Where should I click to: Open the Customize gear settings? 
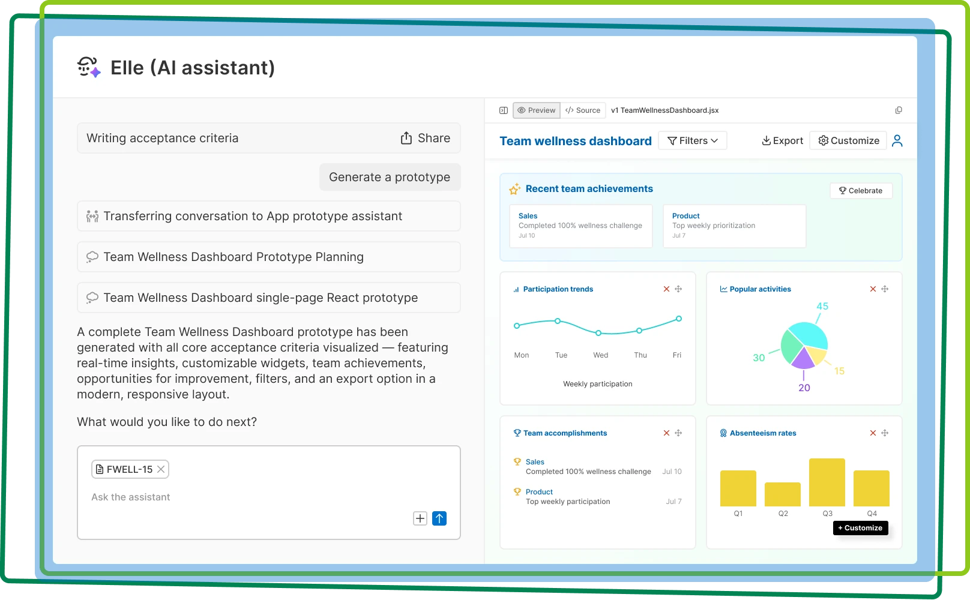pos(823,140)
